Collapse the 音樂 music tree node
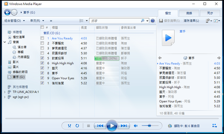Screen dimensions: 224x134 point(5,42)
